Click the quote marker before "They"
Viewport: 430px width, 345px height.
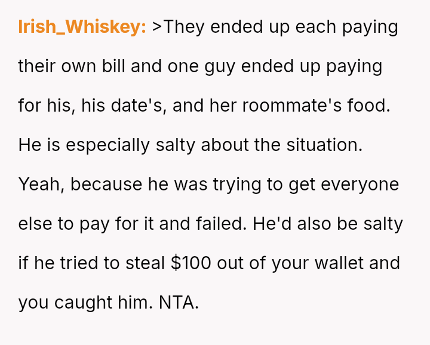pyautogui.click(x=158, y=27)
